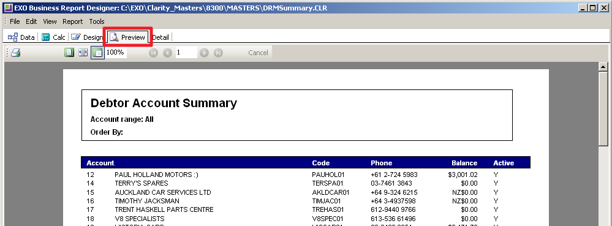This screenshot has width=612, height=226.
Task: Switch to the Design tab
Action: pos(86,37)
